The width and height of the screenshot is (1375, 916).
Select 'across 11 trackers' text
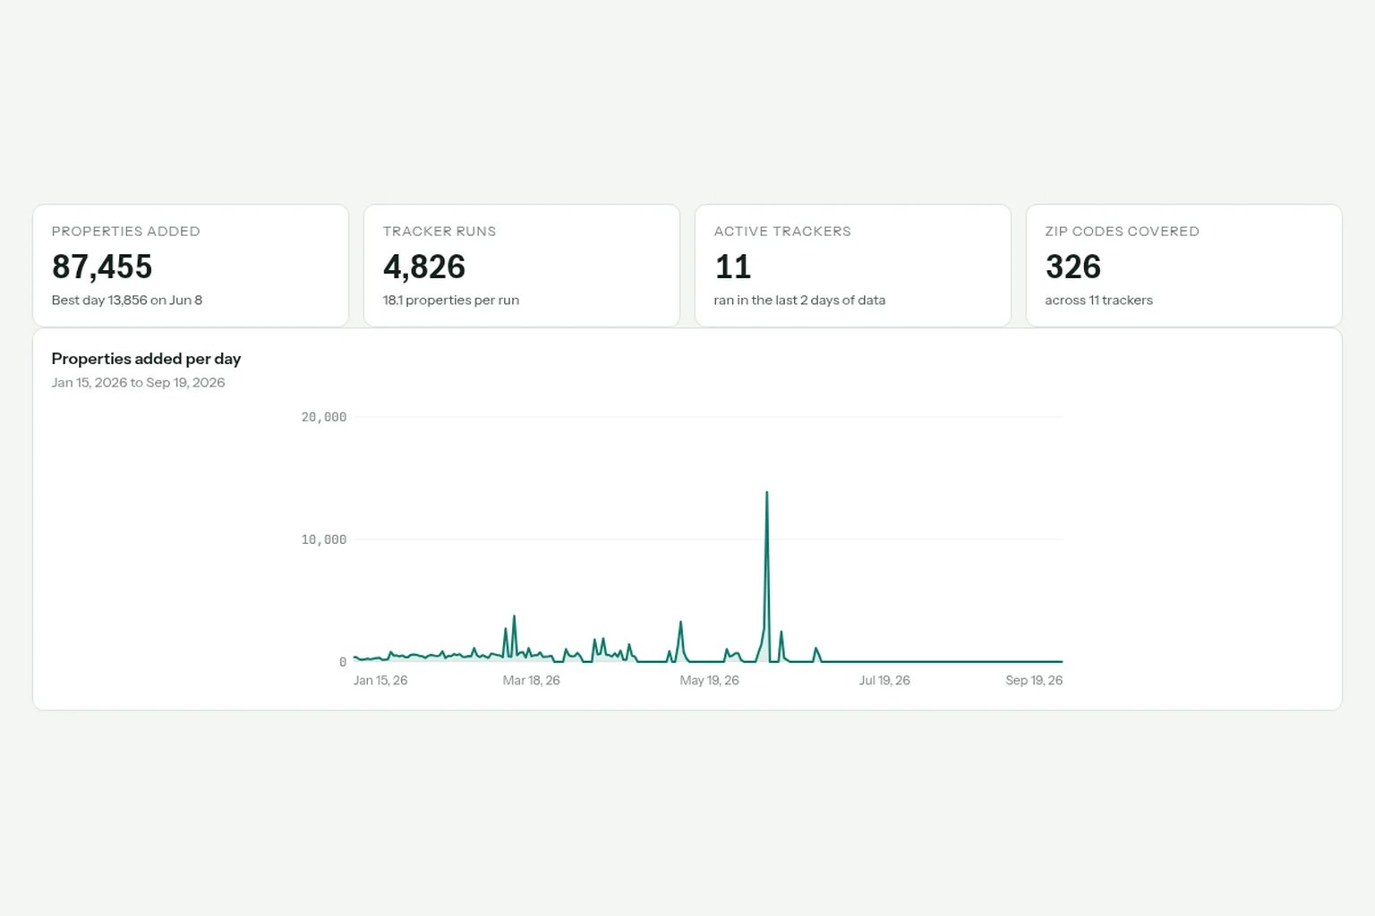(x=1098, y=300)
